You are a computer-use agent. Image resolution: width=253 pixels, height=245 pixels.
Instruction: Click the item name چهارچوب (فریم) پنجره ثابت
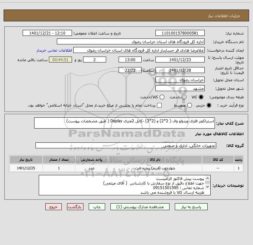tap(155, 168)
